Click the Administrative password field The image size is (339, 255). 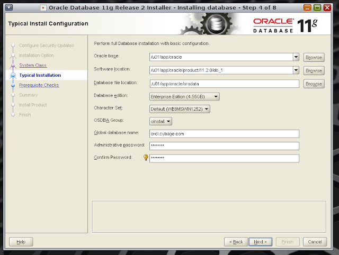(x=224, y=146)
